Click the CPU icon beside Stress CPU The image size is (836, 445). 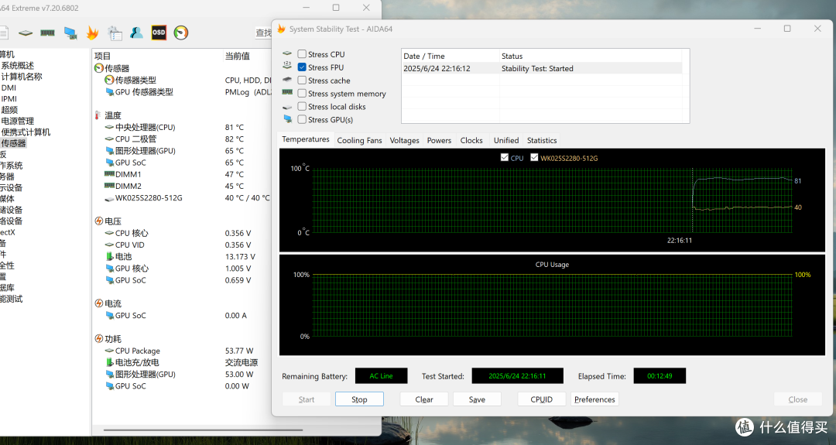[x=287, y=53]
